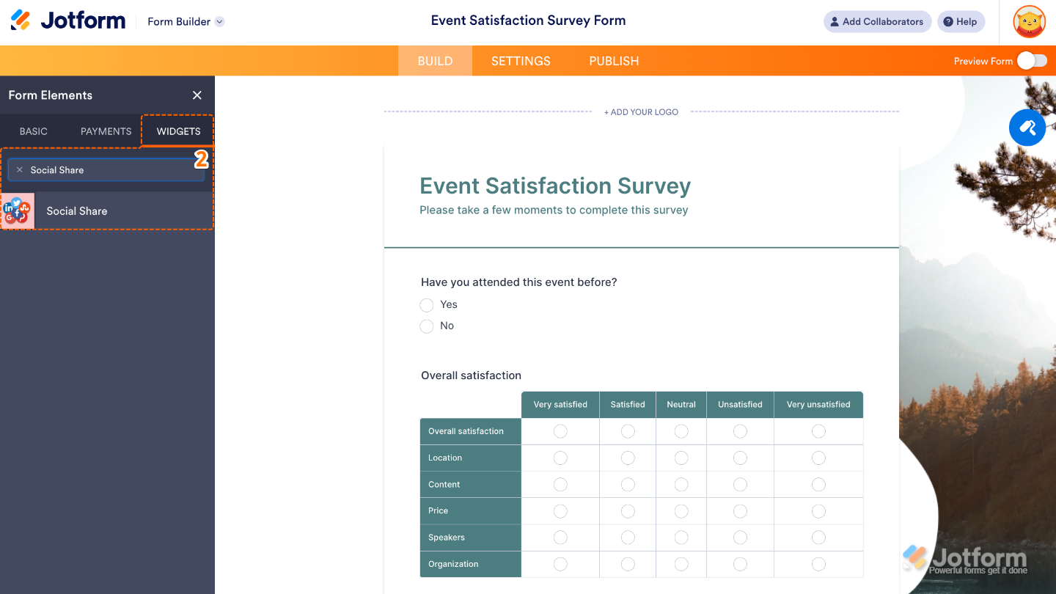Click the Jotform logo icon
Image resolution: width=1056 pixels, height=594 pixels.
21,21
